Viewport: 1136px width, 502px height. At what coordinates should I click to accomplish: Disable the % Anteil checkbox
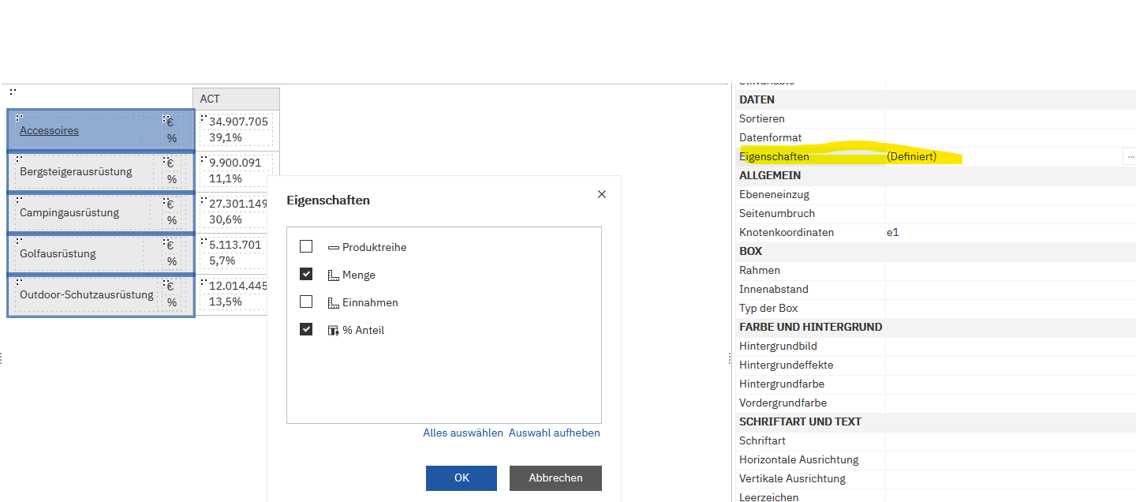click(x=306, y=330)
